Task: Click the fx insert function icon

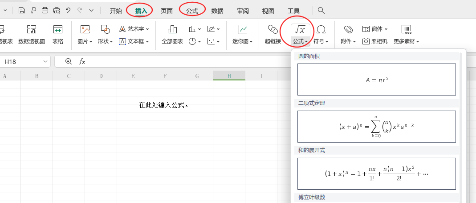Action: [x=82, y=61]
